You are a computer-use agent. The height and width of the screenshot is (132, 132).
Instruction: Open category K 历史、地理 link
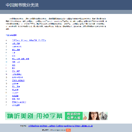tap(16, 71)
